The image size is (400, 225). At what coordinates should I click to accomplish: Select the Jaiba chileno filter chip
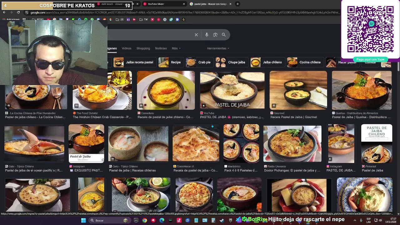click(x=267, y=62)
